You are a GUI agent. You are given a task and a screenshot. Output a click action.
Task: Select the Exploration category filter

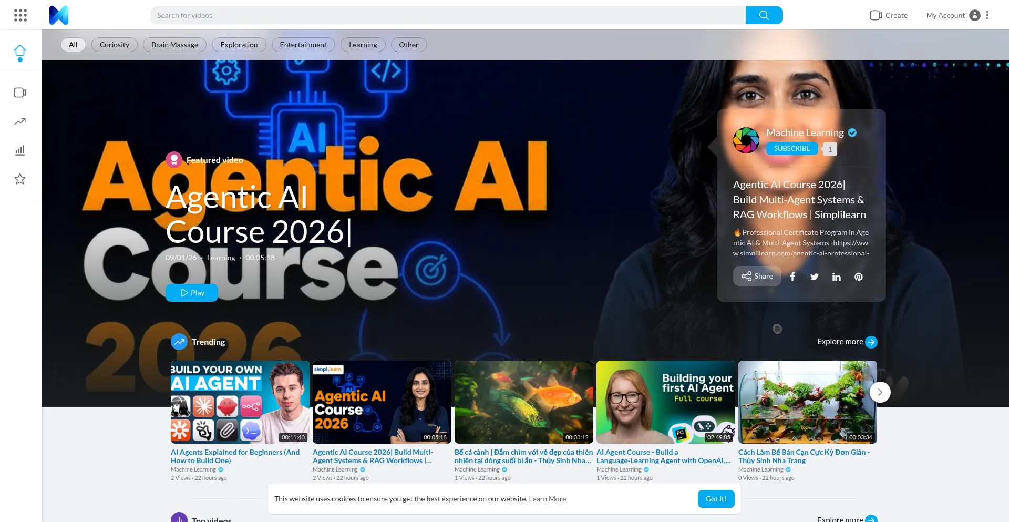point(239,45)
